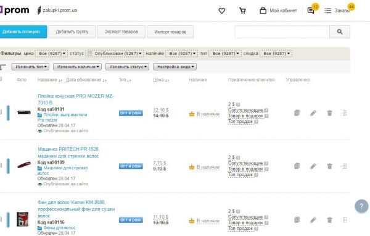Image resolution: width=370 pixels, height=236 pixels.
Task: Open Изменить наличие dropdown
Action: [x=78, y=67]
